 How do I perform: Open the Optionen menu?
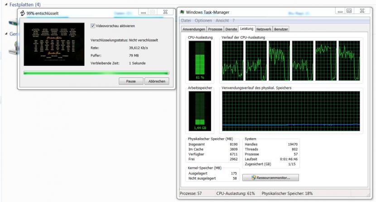tap(203, 20)
